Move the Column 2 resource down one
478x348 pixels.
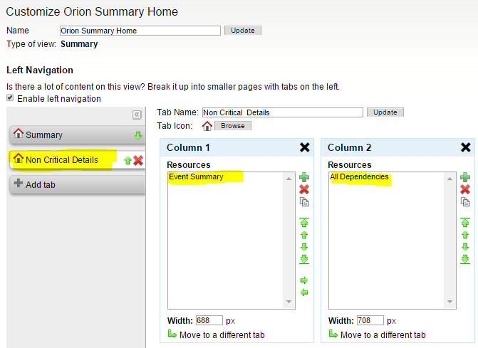tap(465, 247)
